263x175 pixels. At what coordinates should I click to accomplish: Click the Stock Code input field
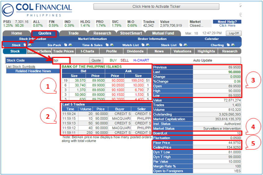coord(61,60)
